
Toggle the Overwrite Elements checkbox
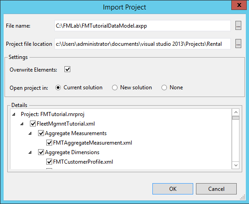[x=67, y=69]
